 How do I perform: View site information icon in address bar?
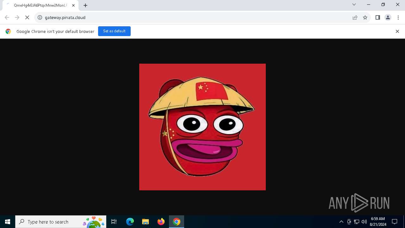40,17
